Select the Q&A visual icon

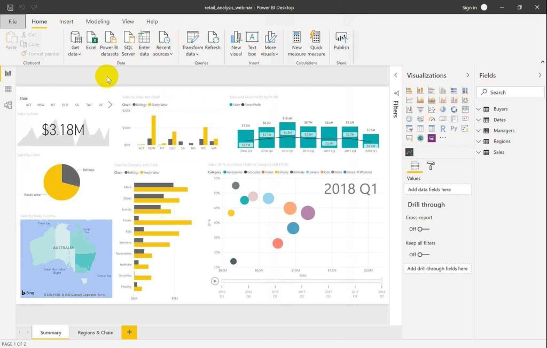click(409, 138)
